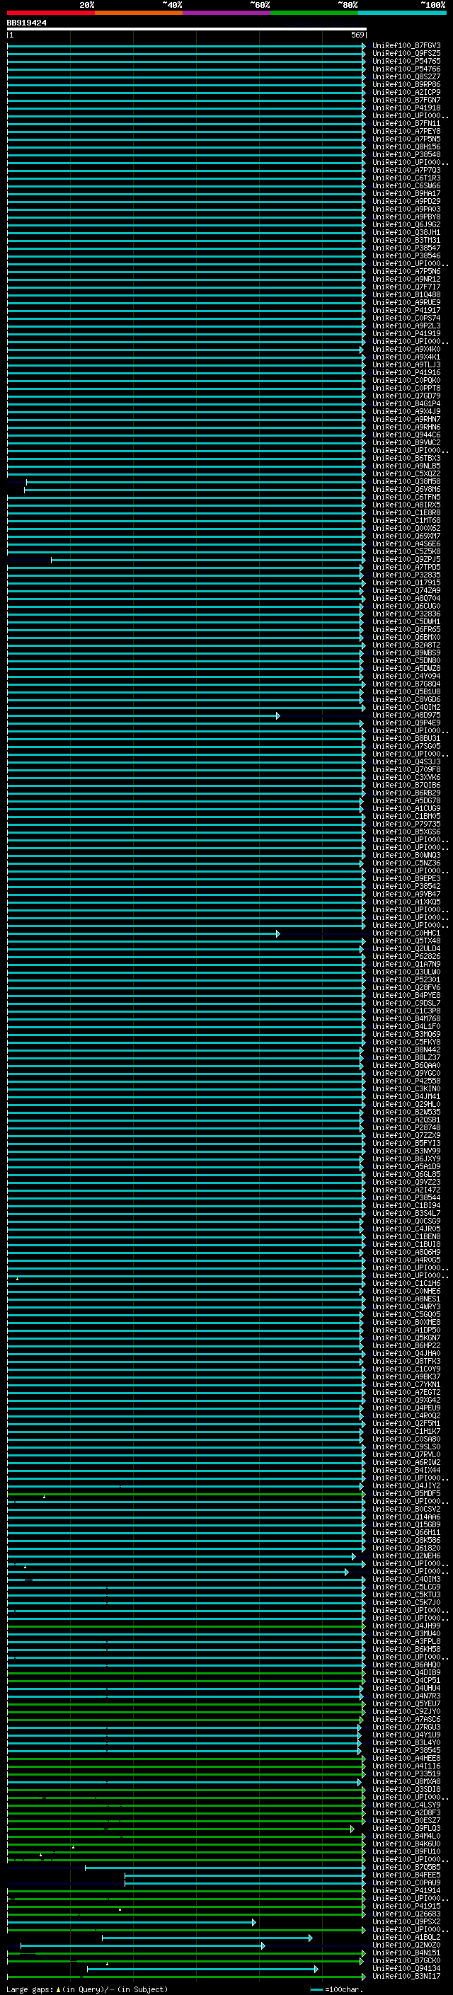Select the UniRef100_Q8H156 entry
Viewport: 453px width, 1995px height.
tap(406, 146)
